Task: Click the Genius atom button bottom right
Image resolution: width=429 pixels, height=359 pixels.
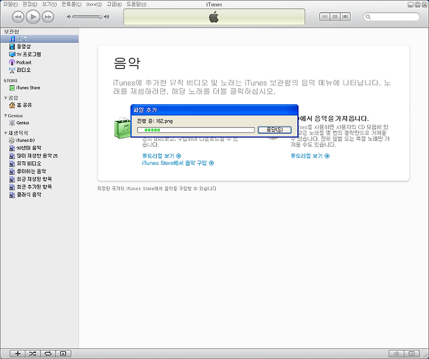Action: 396,354
